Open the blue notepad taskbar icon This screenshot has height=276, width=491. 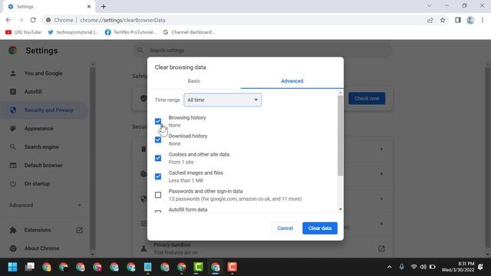pyautogui.click(x=148, y=267)
